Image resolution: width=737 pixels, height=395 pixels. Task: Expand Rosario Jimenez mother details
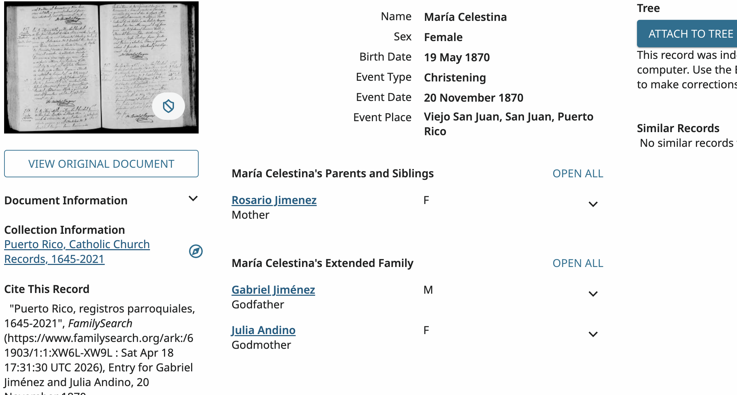(x=593, y=204)
